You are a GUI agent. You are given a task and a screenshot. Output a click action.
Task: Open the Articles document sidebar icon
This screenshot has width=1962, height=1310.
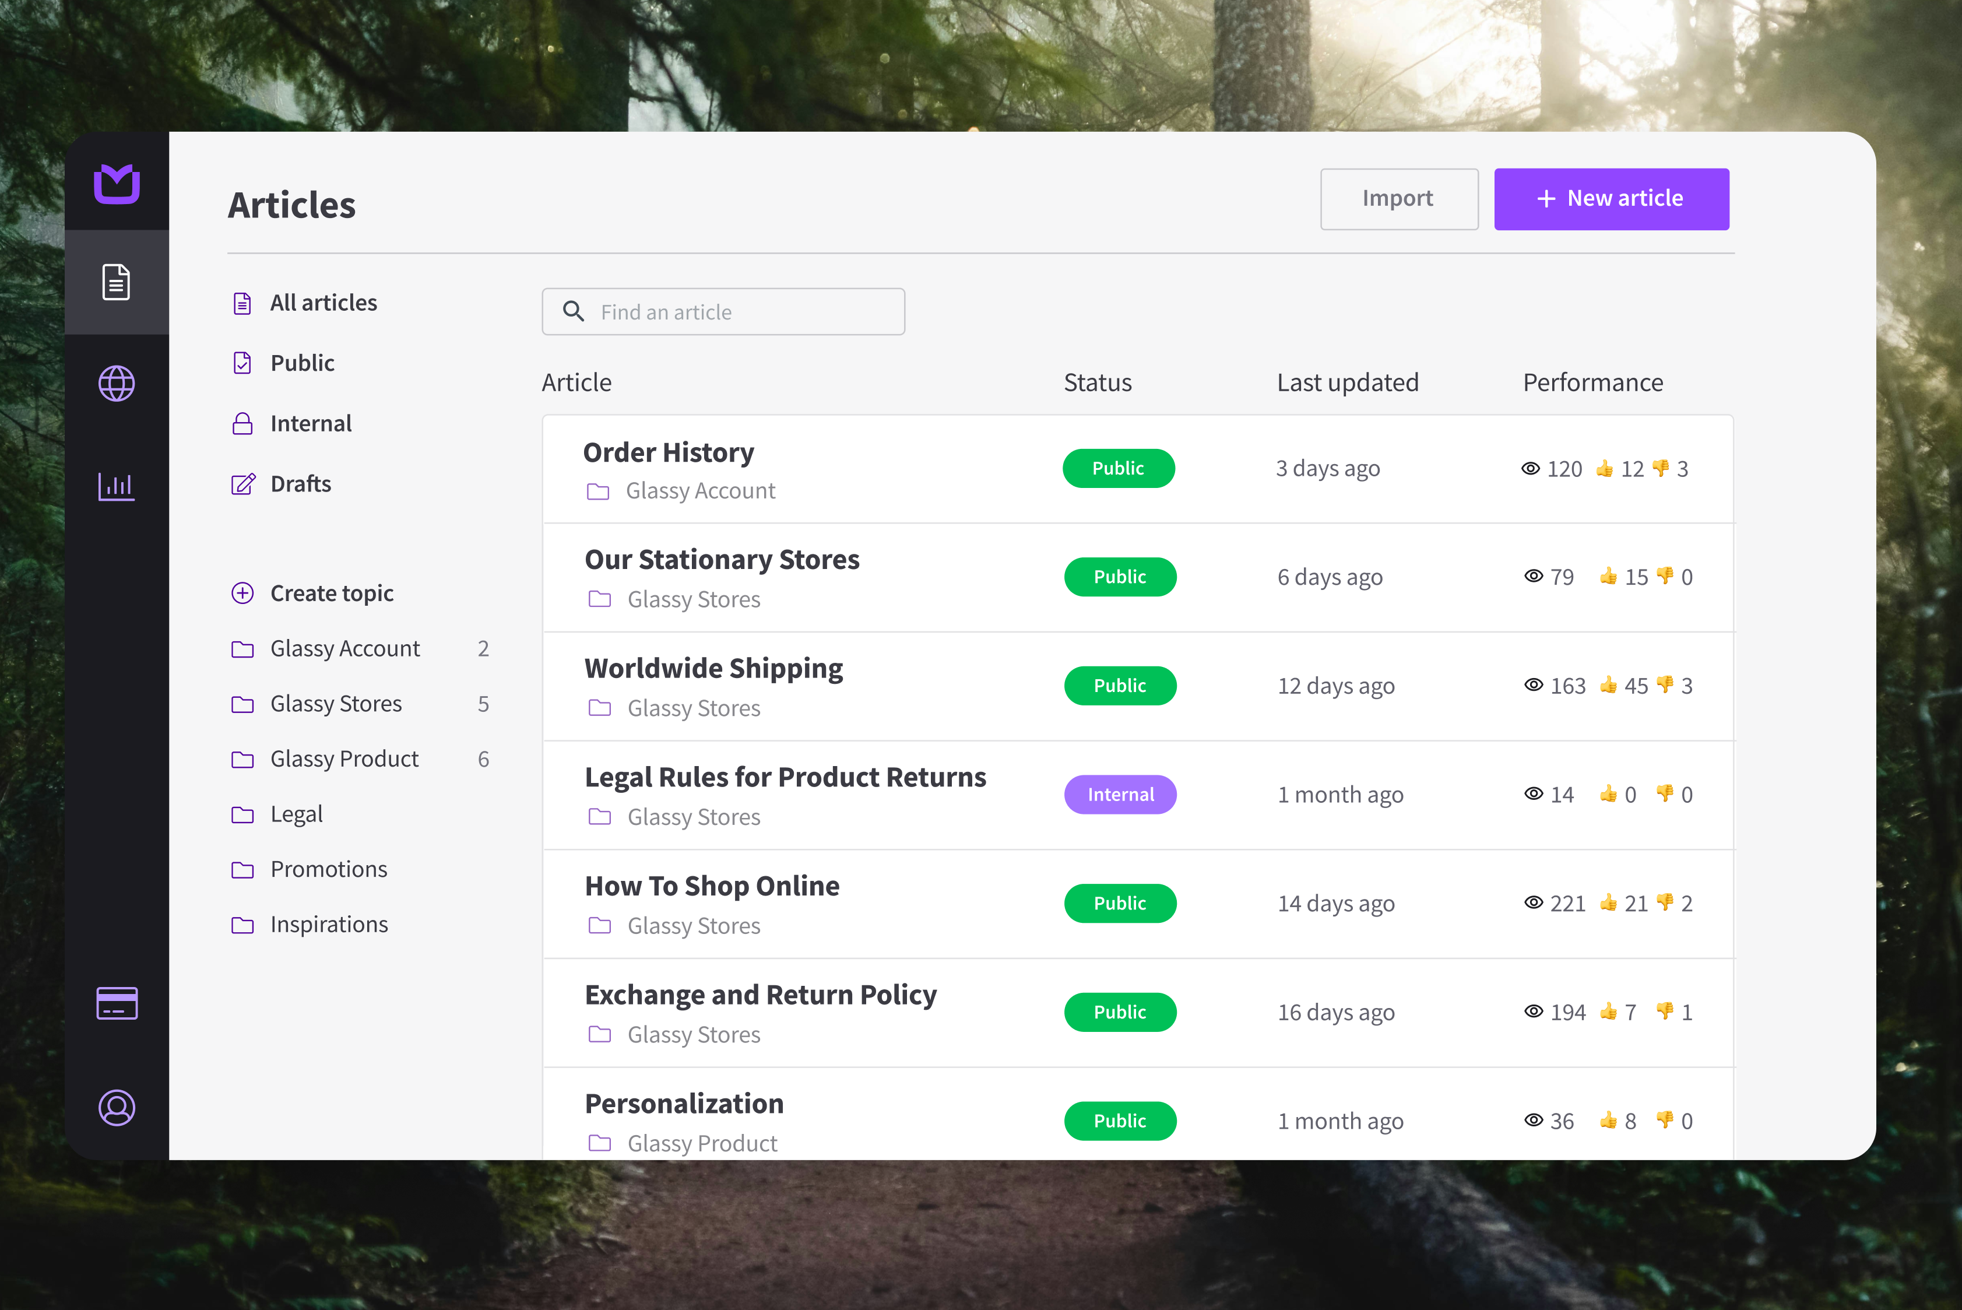pos(116,282)
